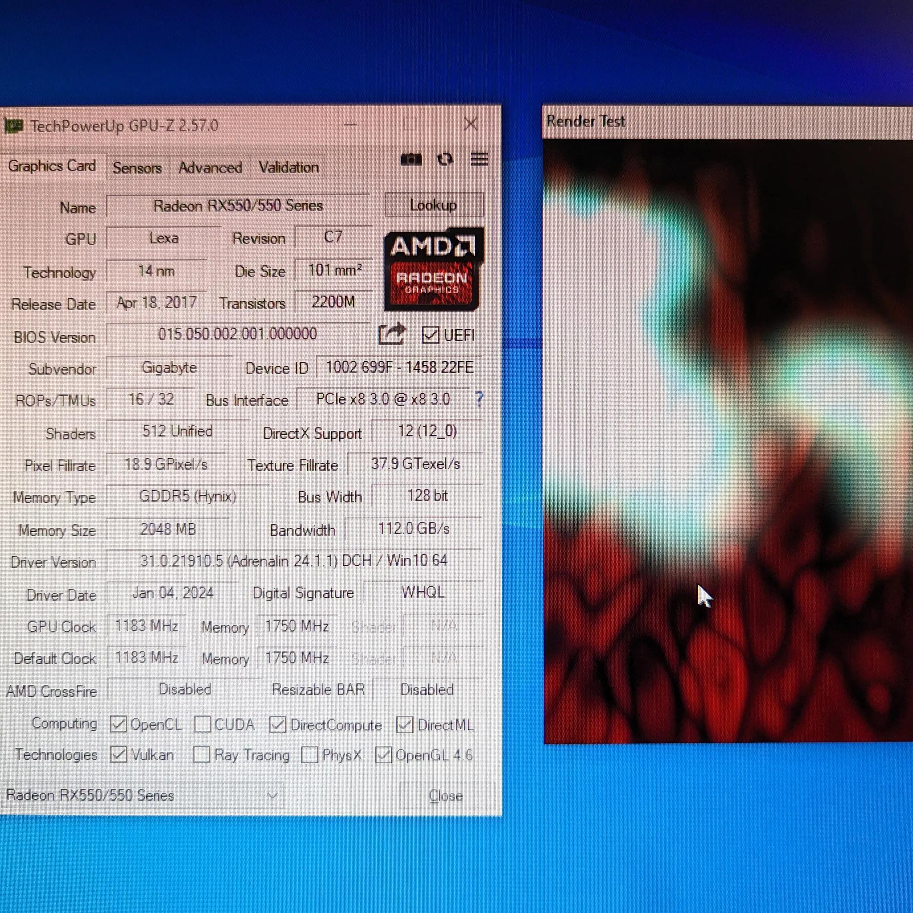913x913 pixels.
Task: Click the TechPowerUp GPU-Z 2.57.0 title text
Action: click(124, 126)
